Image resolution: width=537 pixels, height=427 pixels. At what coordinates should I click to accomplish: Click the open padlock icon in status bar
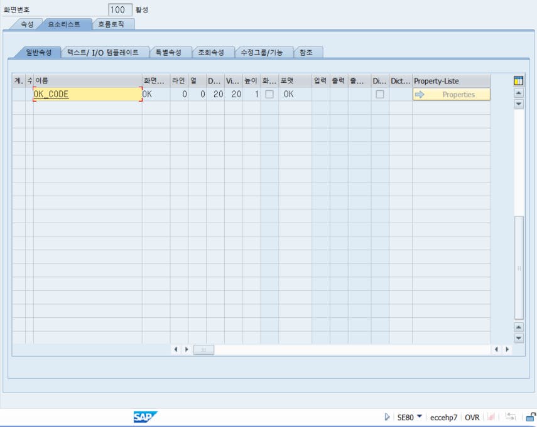pyautogui.click(x=531, y=417)
